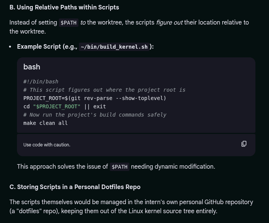Viewport: 269px width, 223px height.
Task: Click the 'cd "$PROJECT_ROOT" || exit' line
Action: [65, 106]
